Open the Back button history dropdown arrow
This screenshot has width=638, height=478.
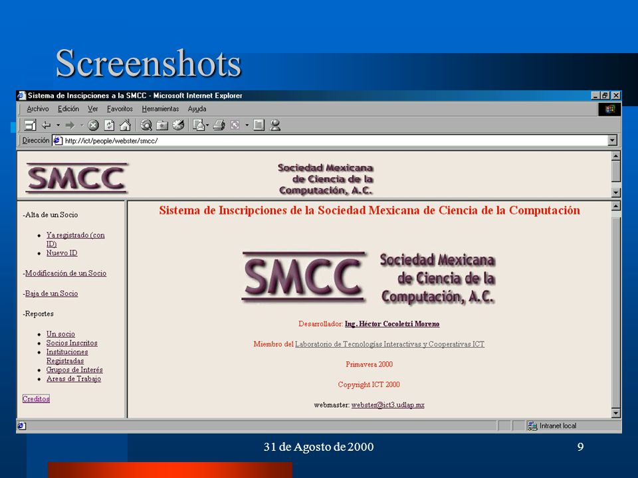point(58,125)
